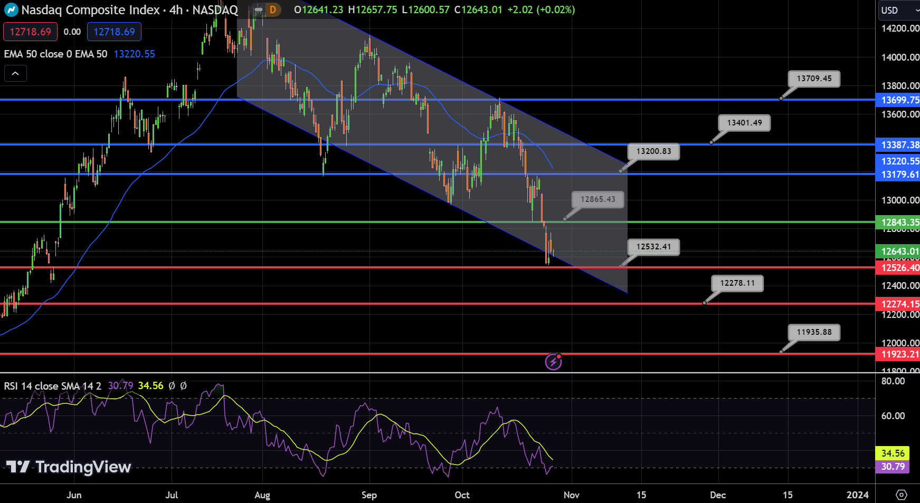The width and height of the screenshot is (920, 503).
Task: Select the 13200.83 callout label
Action: coord(653,151)
